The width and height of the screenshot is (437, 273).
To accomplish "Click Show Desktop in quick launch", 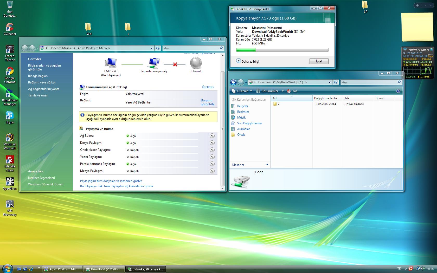I will [19, 269].
